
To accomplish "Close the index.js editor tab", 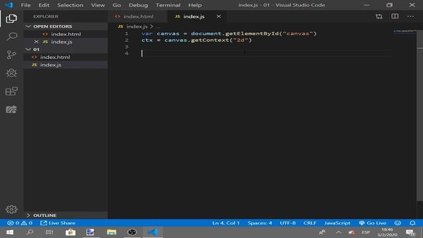I will pyautogui.click(x=219, y=17).
